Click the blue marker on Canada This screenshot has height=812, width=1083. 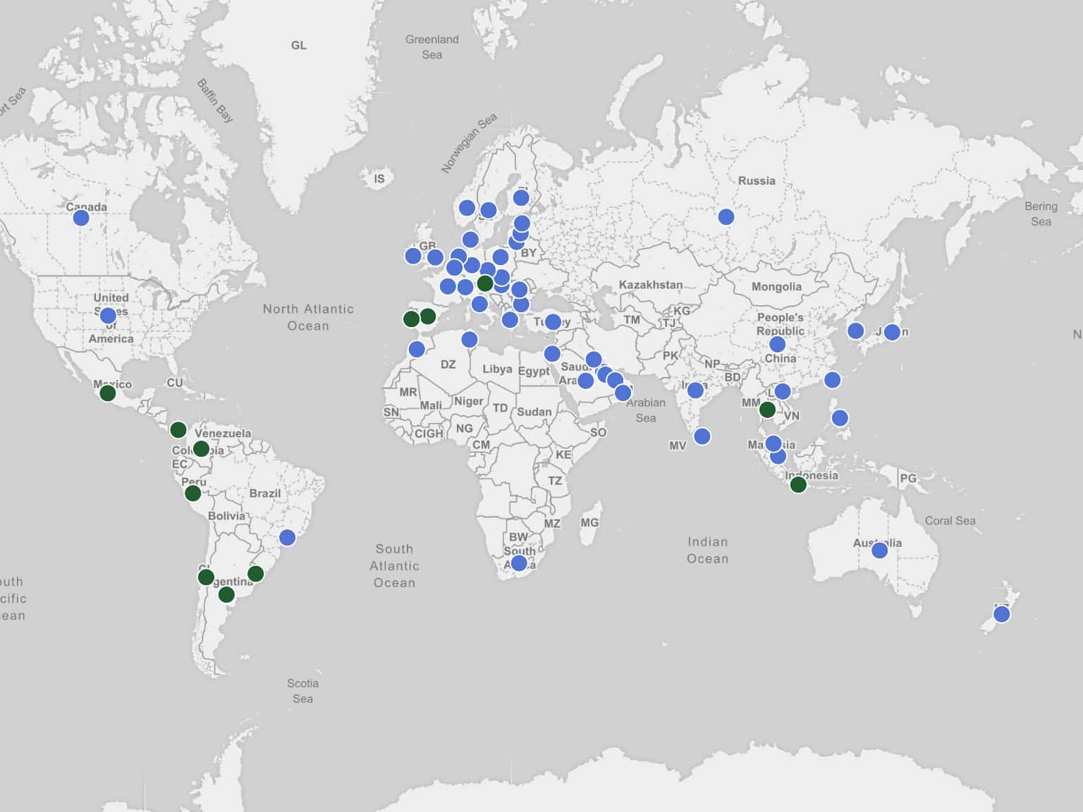(81, 218)
